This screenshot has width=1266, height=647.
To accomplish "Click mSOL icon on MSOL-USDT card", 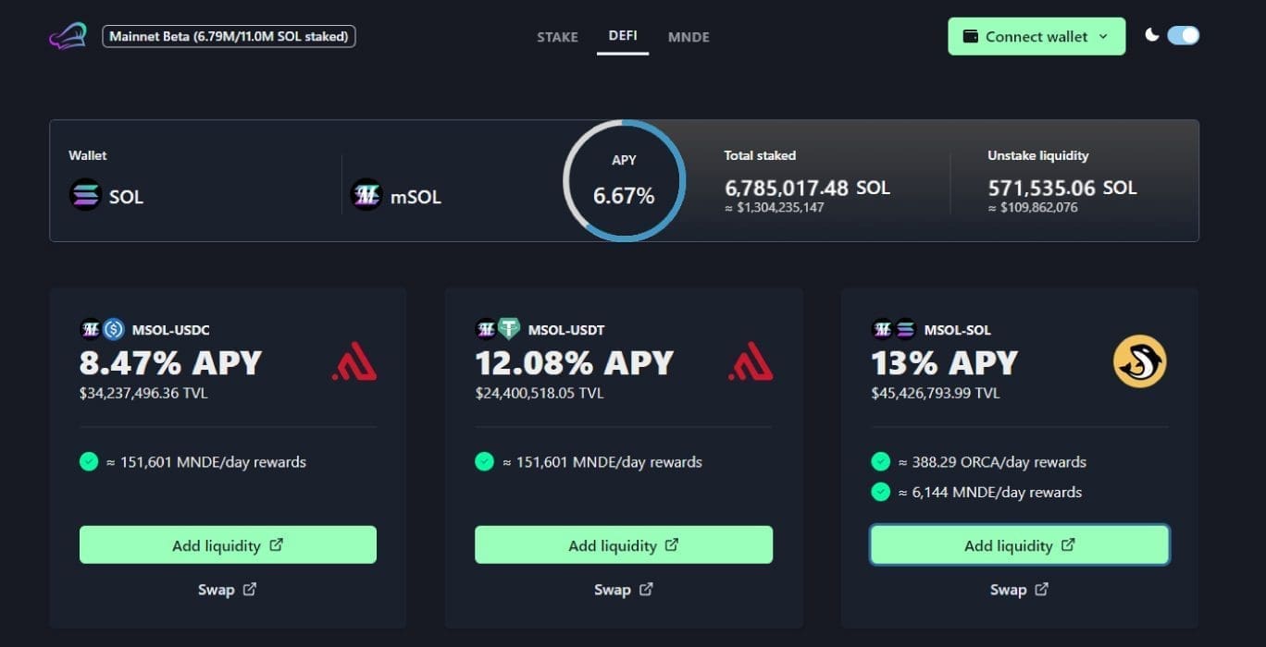I will [486, 328].
